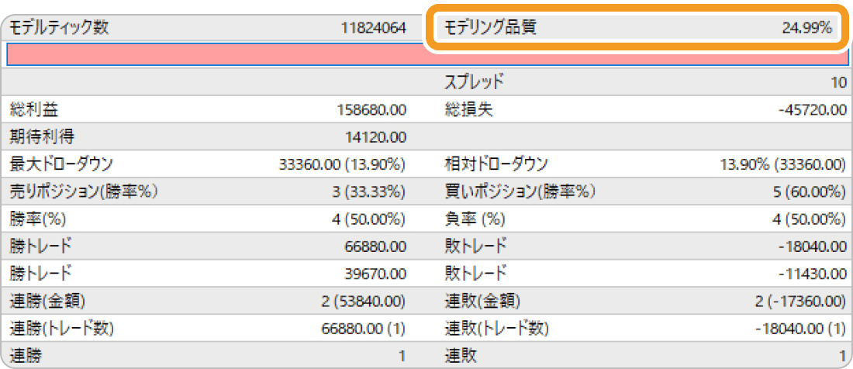Screen dimensions: 853x369
Task: Select the value 1 in the 連敗 row
Action: pos(843,357)
